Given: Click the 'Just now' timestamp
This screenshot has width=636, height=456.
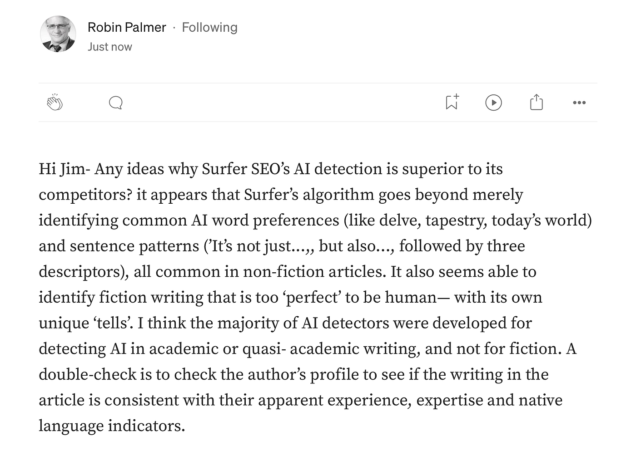Looking at the screenshot, I should pyautogui.click(x=110, y=47).
